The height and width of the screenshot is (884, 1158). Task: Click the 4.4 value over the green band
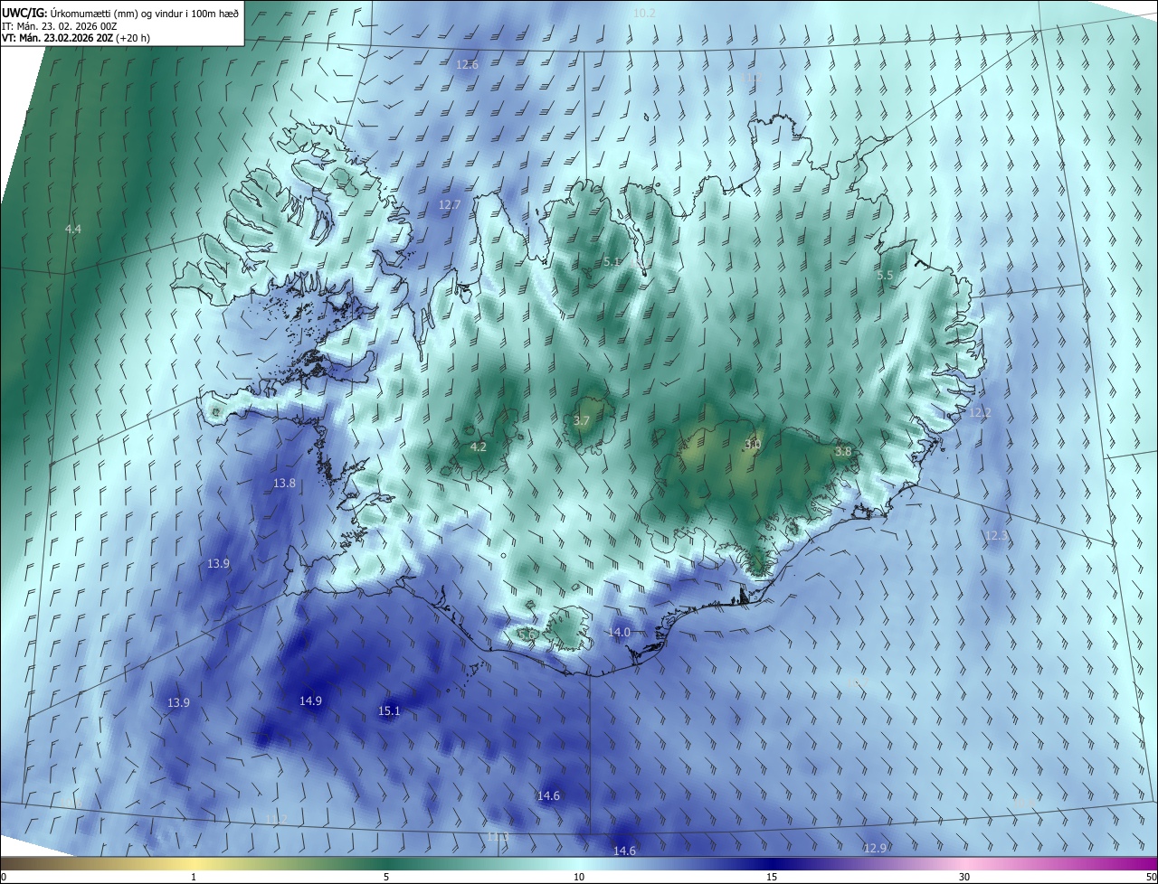73,229
